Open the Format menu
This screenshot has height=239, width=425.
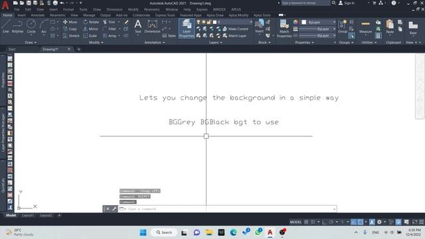(68, 9)
